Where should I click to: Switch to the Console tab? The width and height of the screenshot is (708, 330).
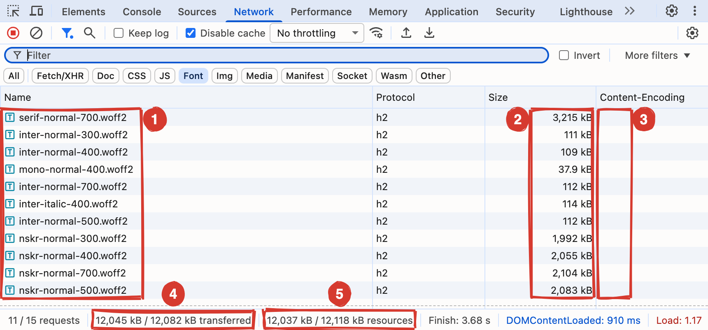coord(142,12)
